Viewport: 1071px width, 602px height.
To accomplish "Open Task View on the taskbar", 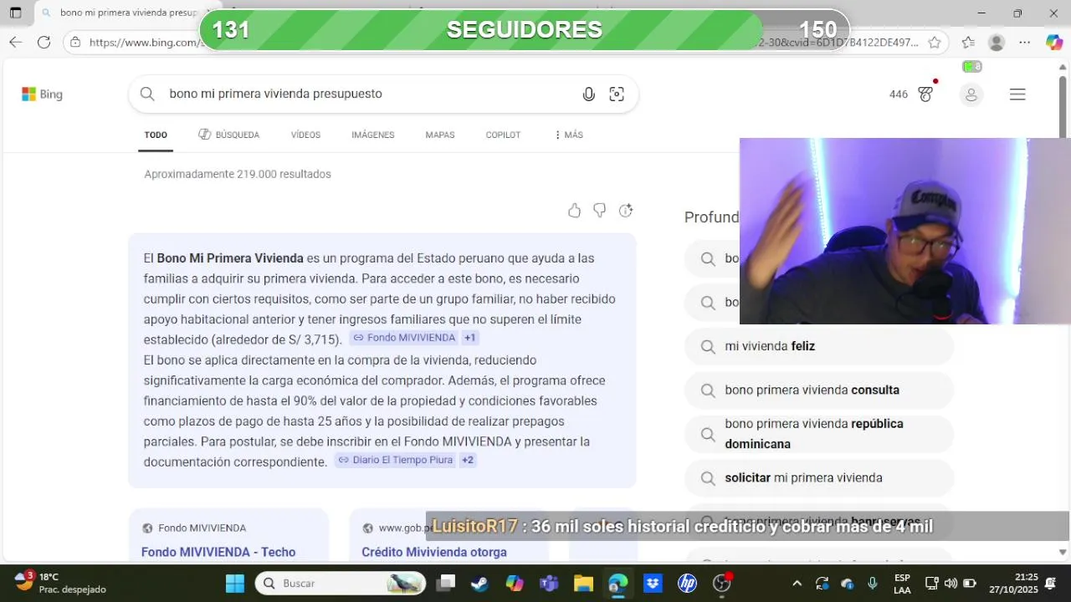I will pyautogui.click(x=447, y=583).
